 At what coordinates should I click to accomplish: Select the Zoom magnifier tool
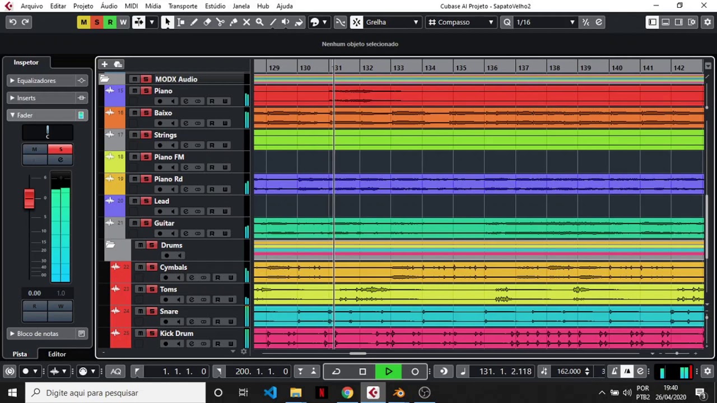tap(259, 22)
